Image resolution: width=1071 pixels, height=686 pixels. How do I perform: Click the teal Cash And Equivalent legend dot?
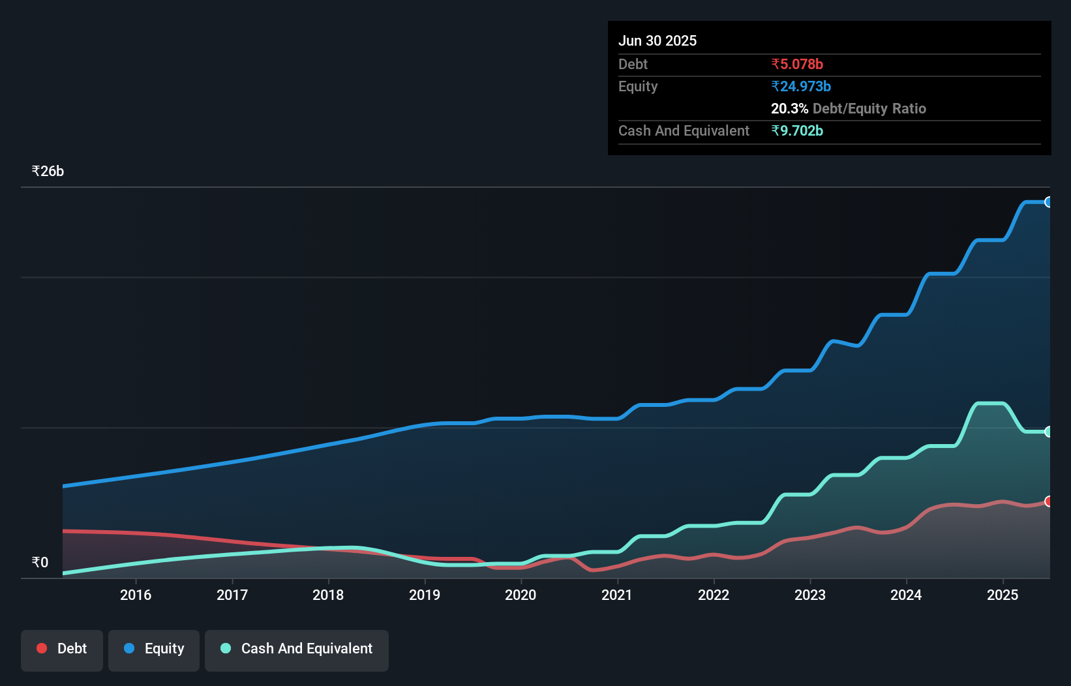[x=225, y=649]
